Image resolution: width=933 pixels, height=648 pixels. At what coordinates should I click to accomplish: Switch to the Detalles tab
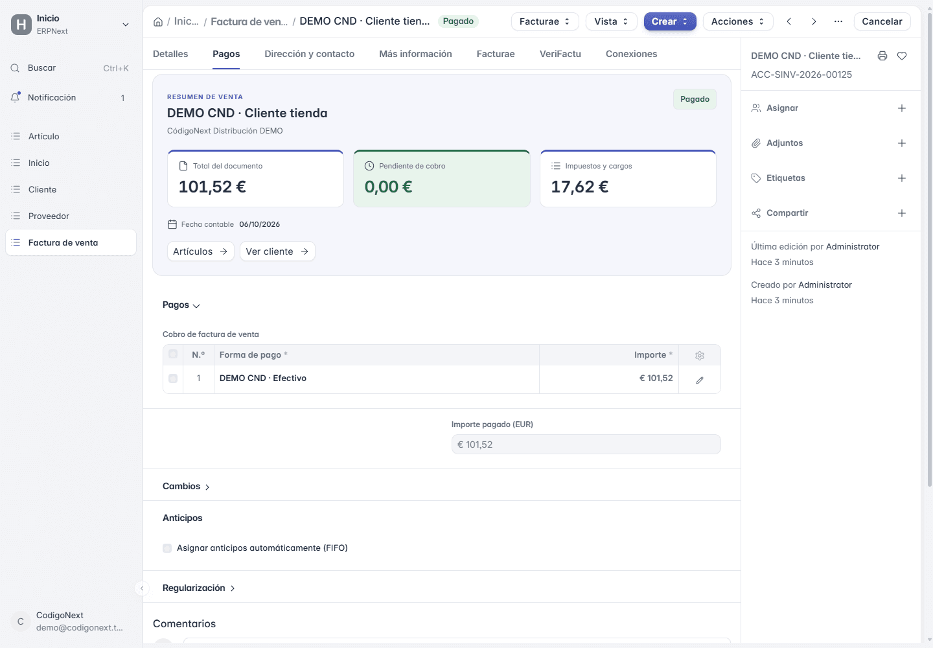pos(170,54)
